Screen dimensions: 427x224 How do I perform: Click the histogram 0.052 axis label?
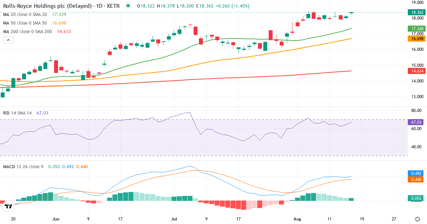pos(416,198)
